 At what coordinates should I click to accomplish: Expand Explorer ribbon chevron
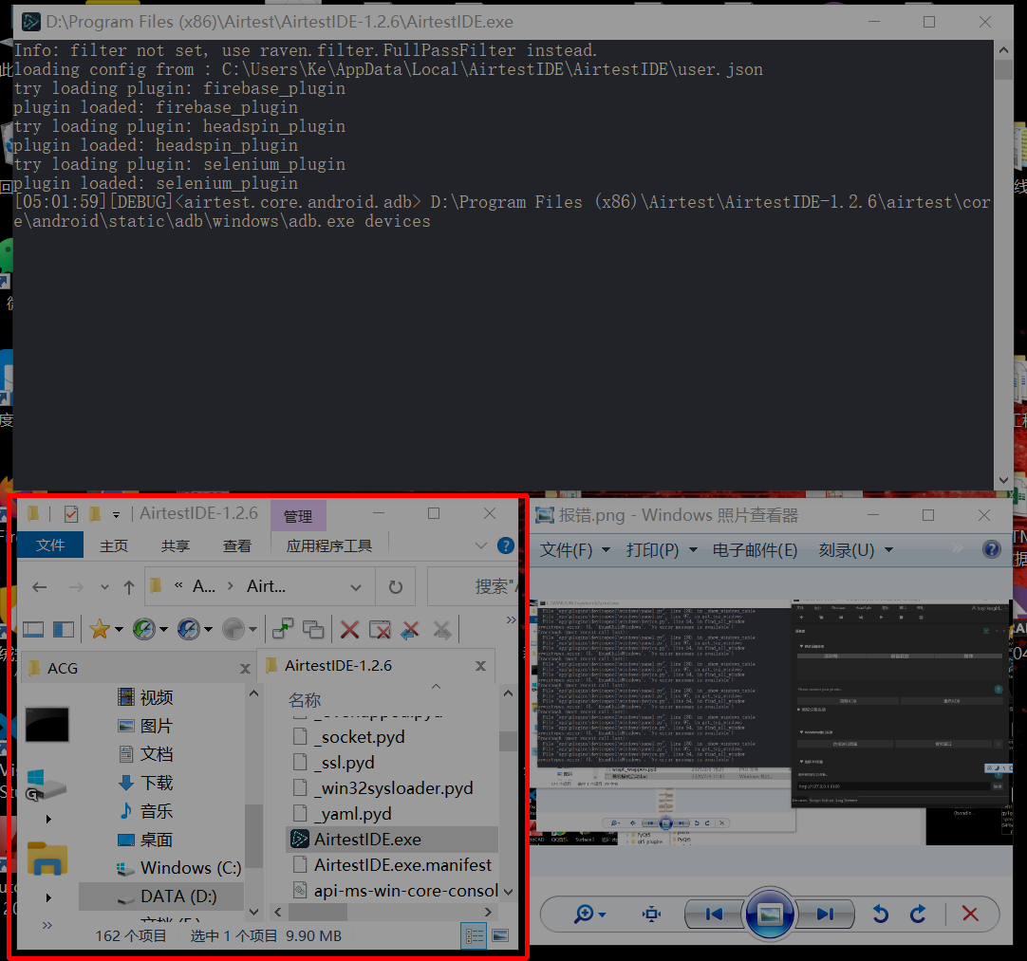[x=480, y=545]
